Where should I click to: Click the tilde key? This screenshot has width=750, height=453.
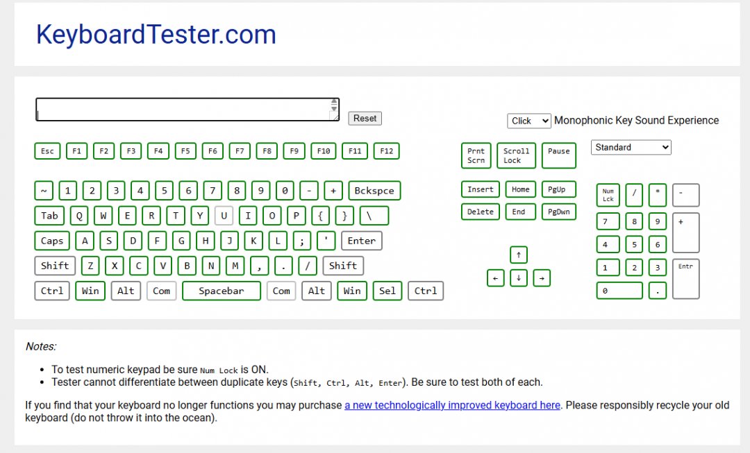point(44,191)
